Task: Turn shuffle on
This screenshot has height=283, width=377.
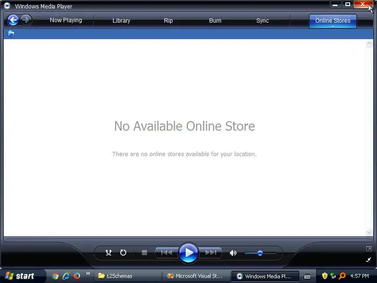Action: tap(108, 253)
